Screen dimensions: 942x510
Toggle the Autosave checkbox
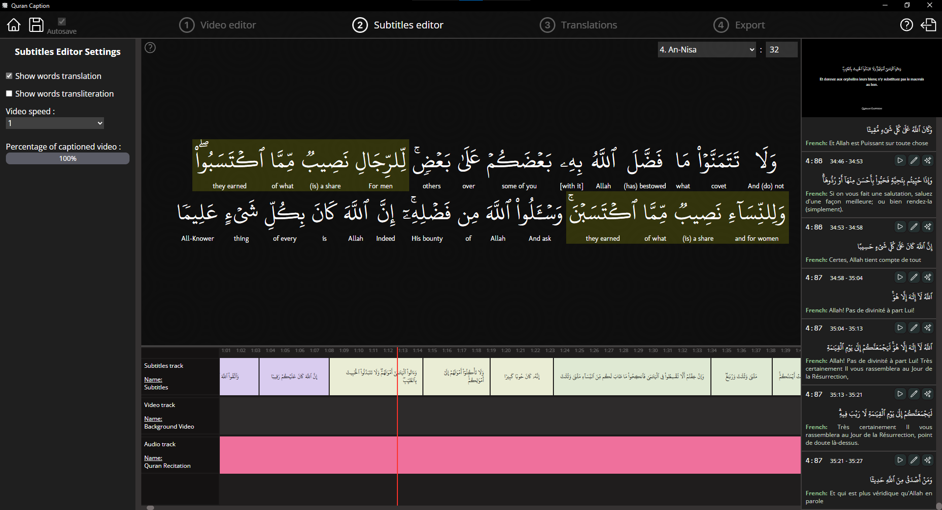click(62, 21)
